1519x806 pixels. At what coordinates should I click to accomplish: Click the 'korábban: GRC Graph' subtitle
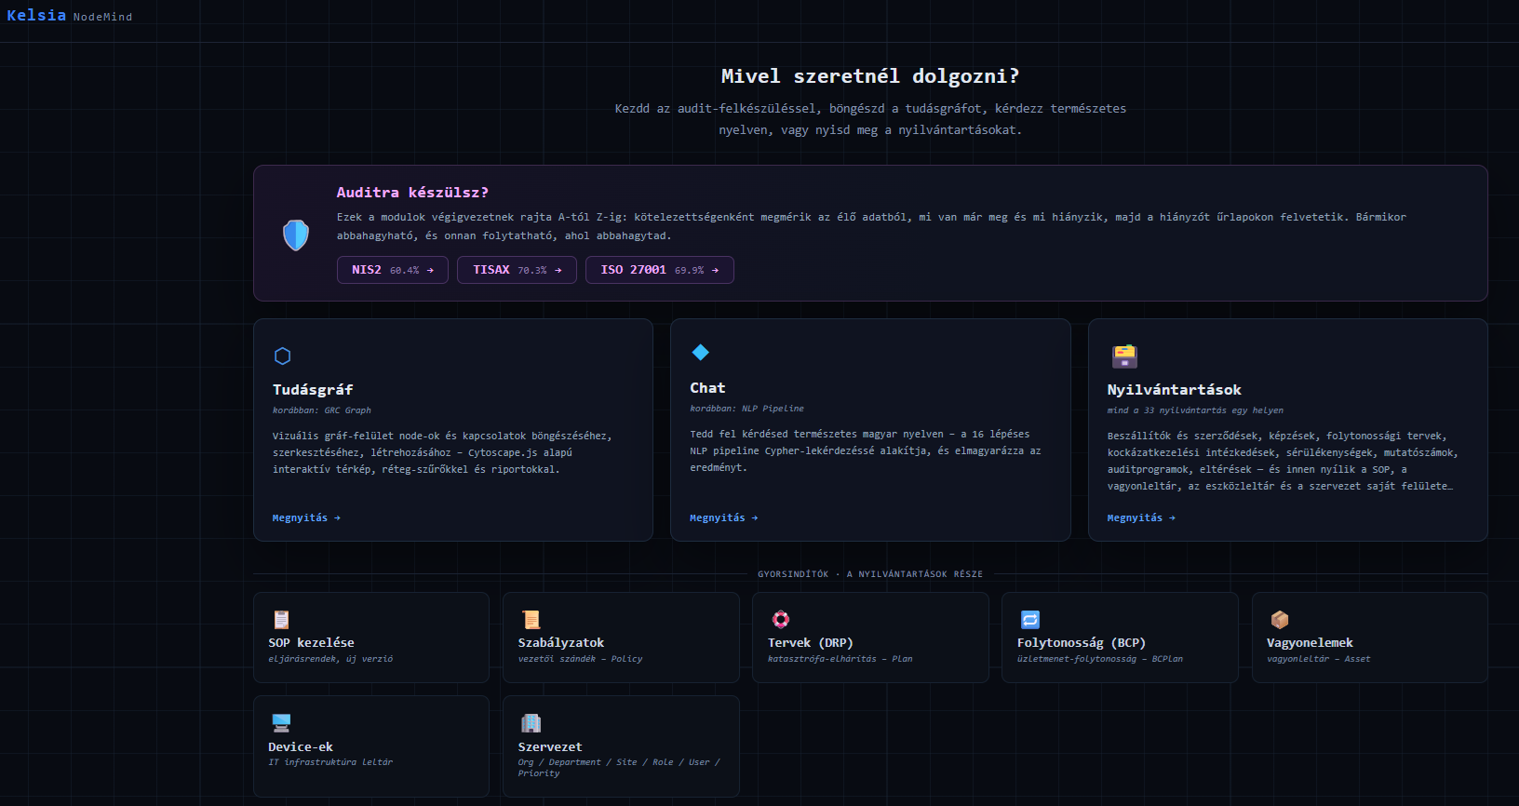[x=322, y=410]
